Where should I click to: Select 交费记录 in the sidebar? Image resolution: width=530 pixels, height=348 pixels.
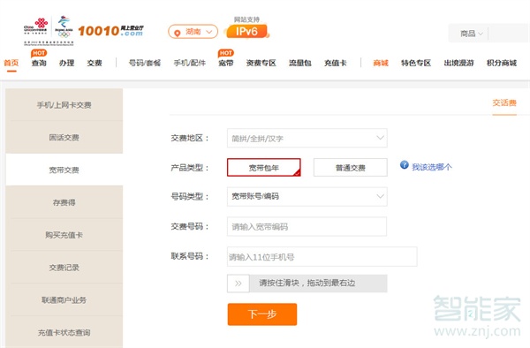tap(64, 268)
